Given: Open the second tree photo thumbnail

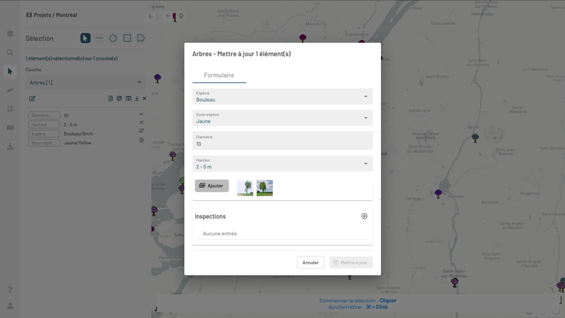Looking at the screenshot, I should [264, 188].
